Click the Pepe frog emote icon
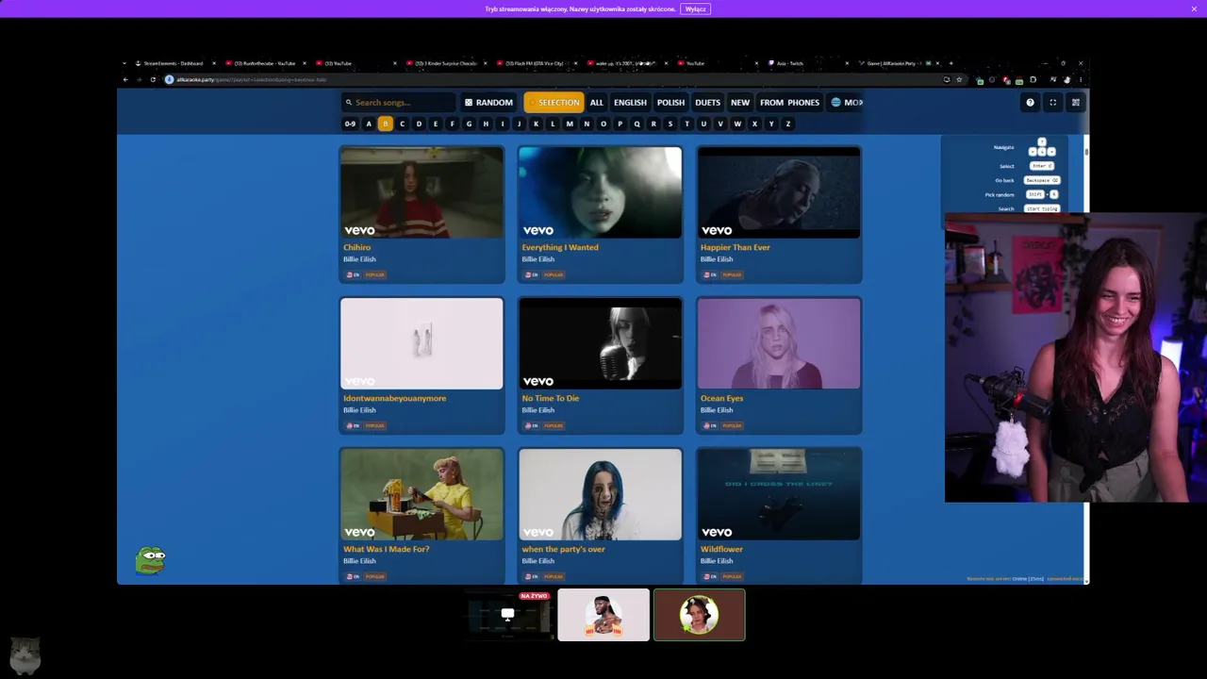 click(150, 560)
